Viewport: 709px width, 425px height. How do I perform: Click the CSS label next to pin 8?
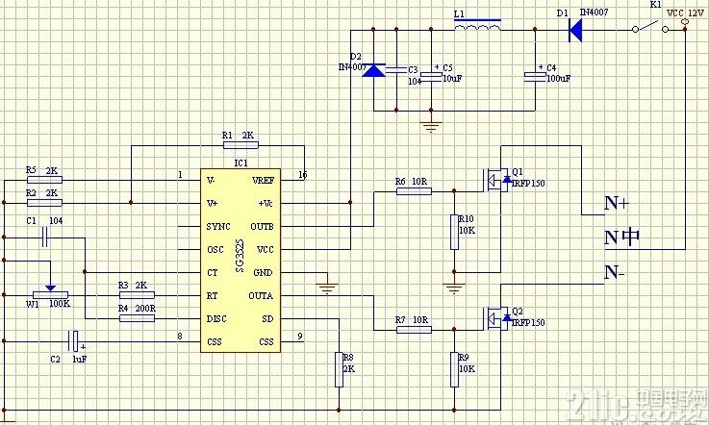[215, 341]
